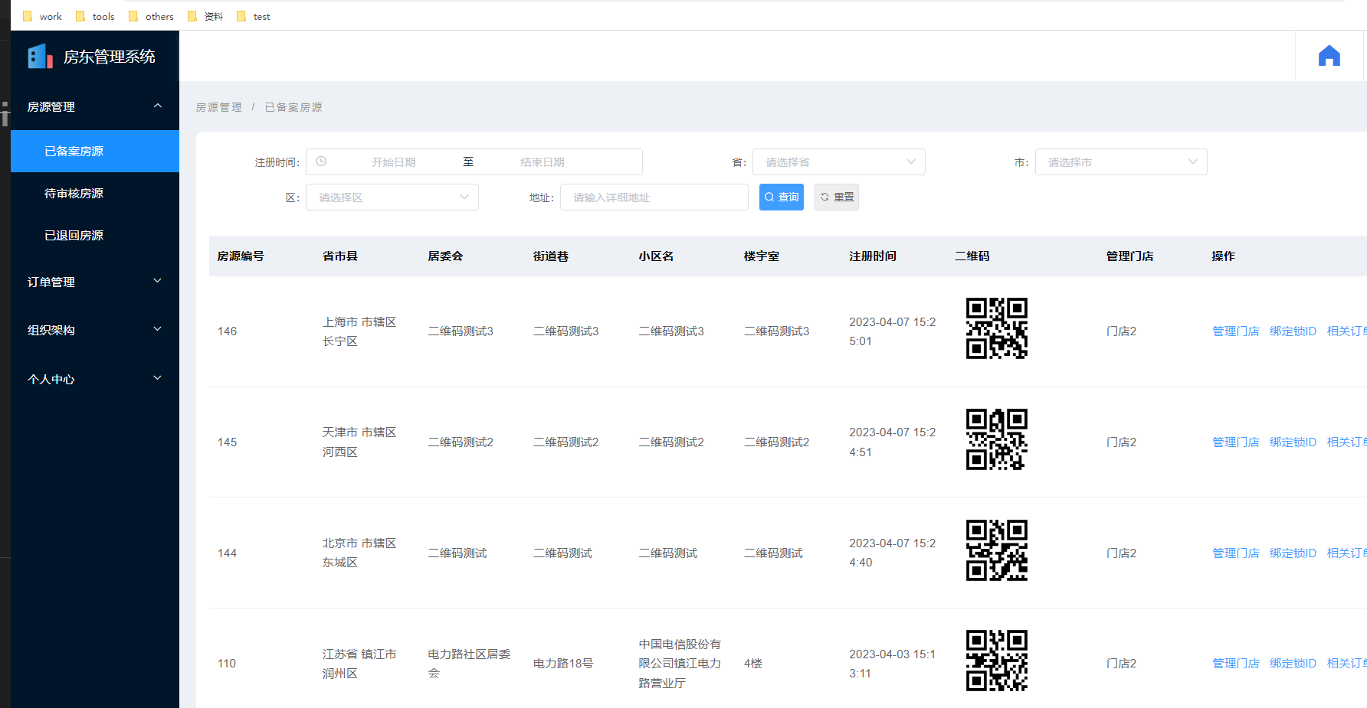Click the 请输入详细地址 address input

point(654,197)
